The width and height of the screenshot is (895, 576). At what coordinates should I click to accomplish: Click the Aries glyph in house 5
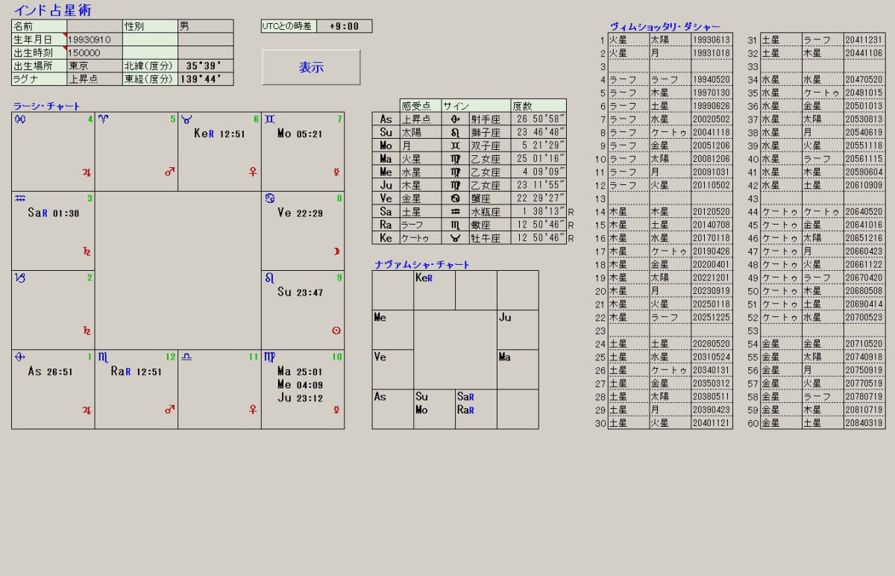102,119
